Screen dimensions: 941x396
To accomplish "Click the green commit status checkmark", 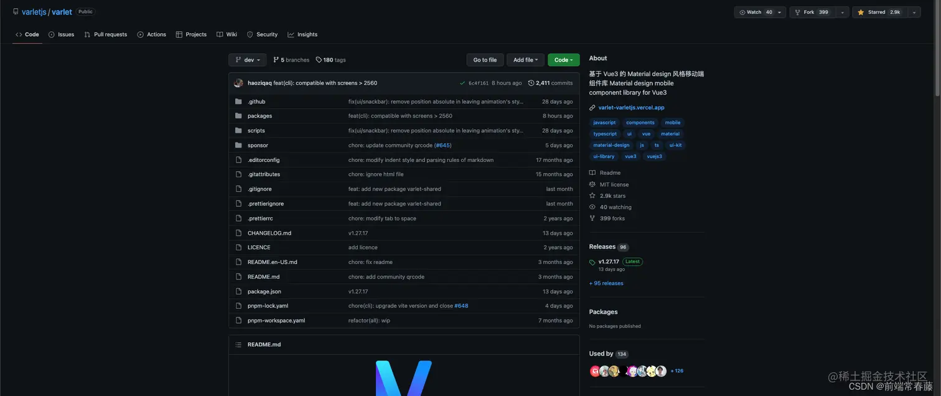I will pyautogui.click(x=462, y=83).
